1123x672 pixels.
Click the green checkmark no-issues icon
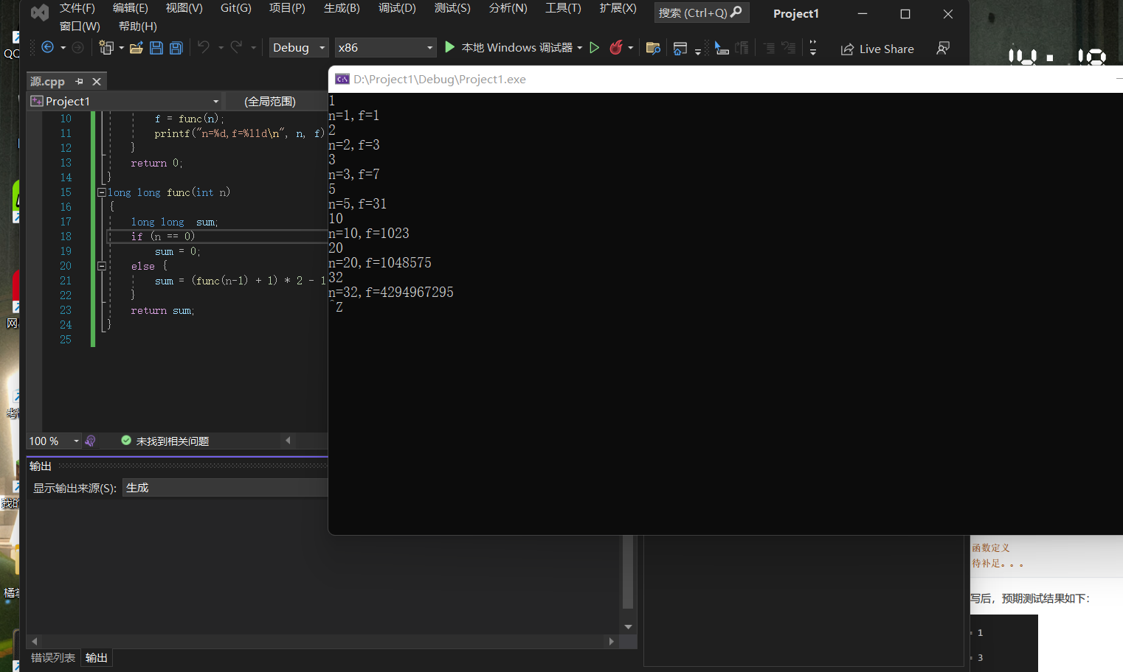click(x=126, y=441)
